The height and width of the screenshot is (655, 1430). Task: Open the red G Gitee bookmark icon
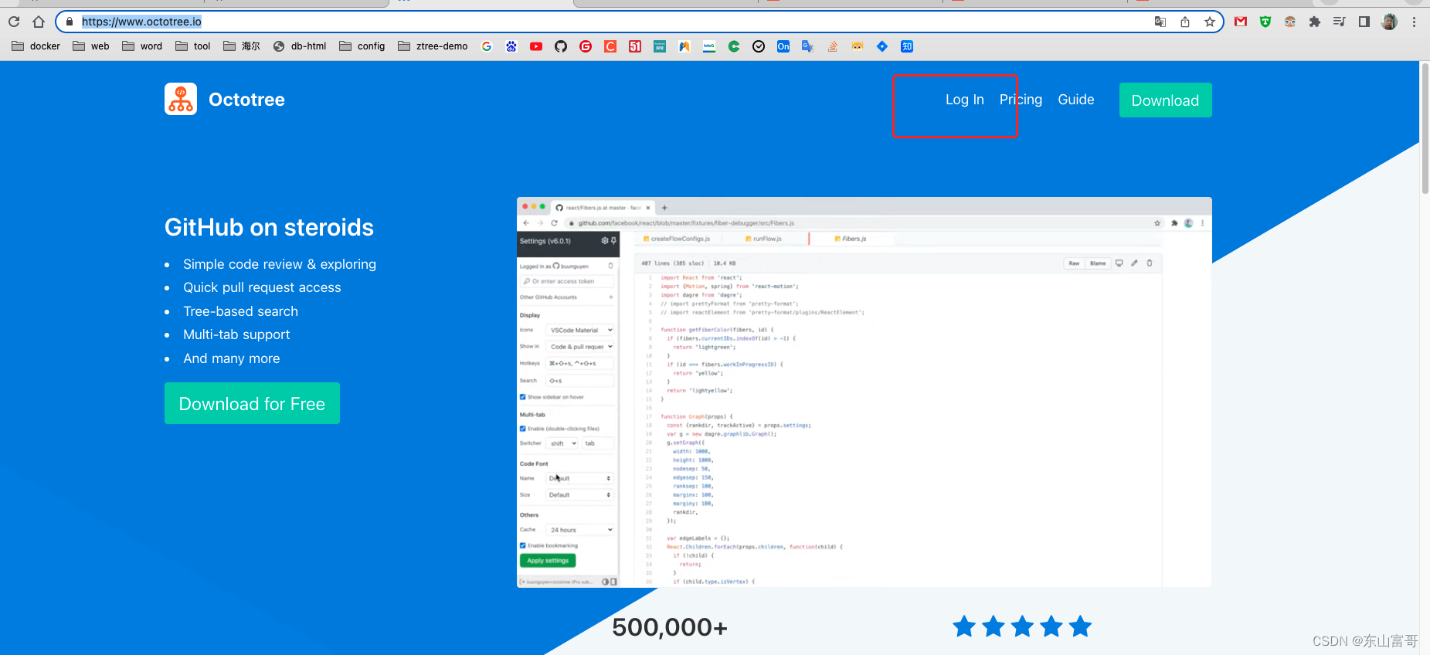pyautogui.click(x=586, y=46)
